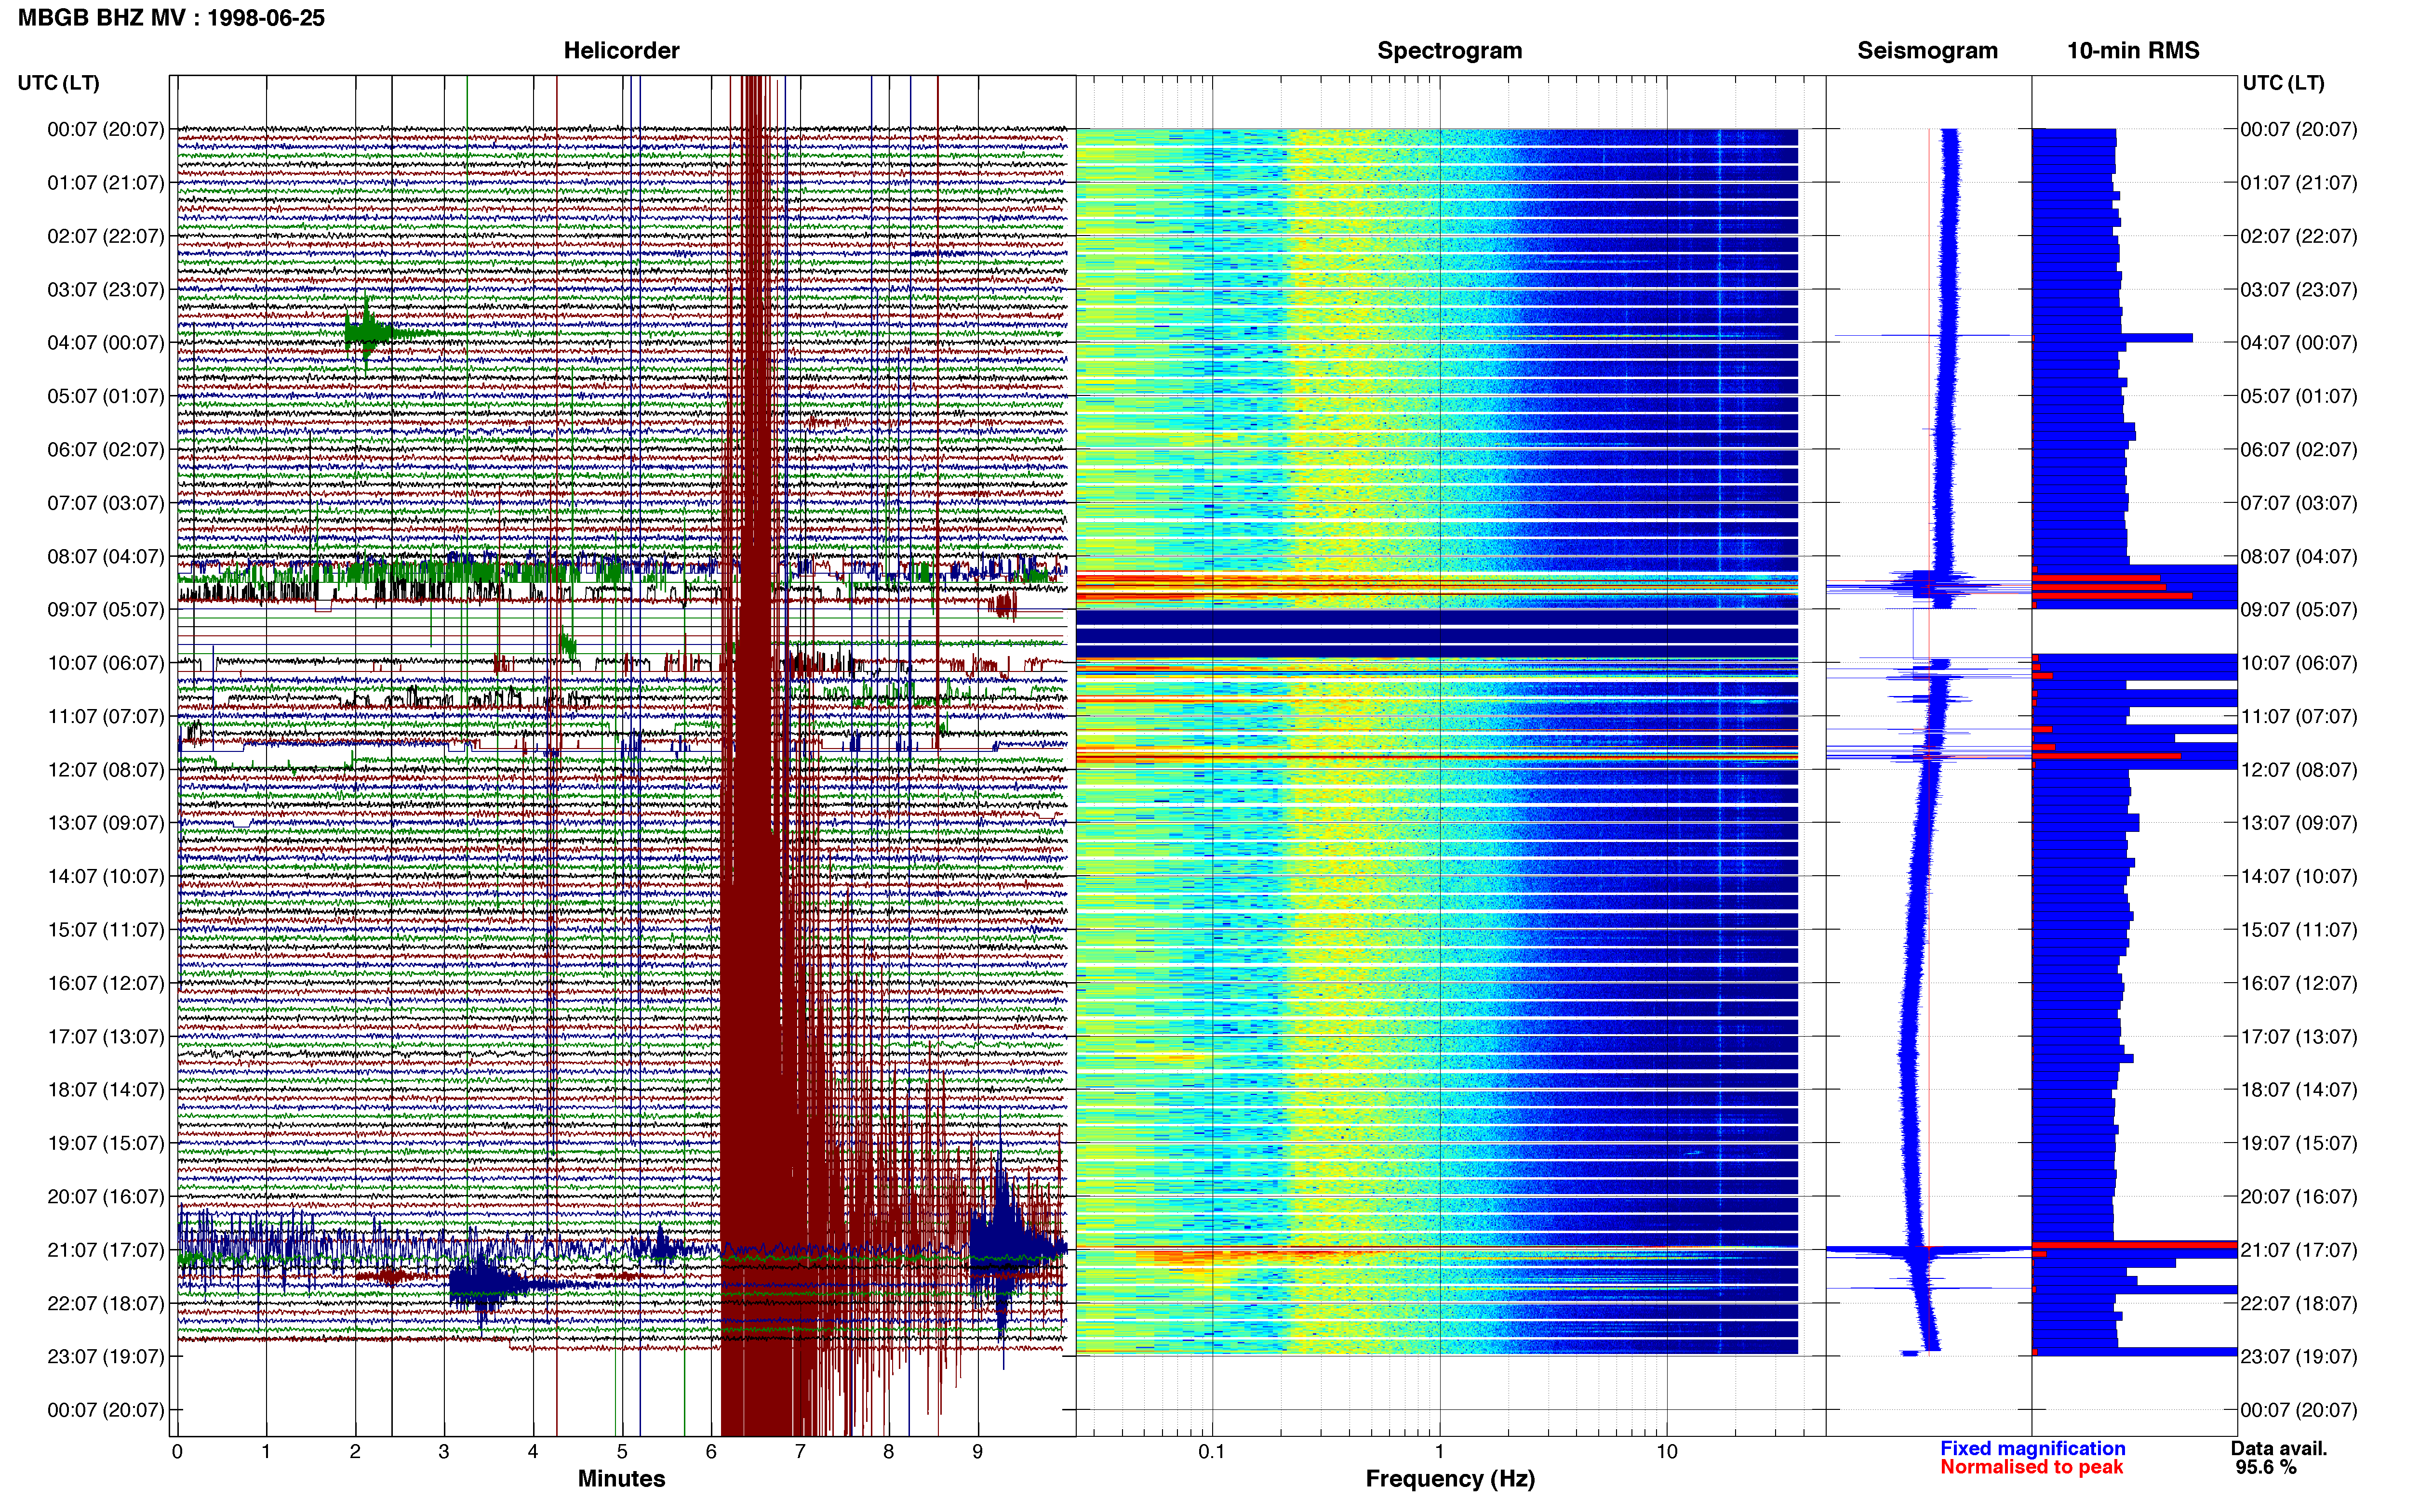Click the minute '9' tick on helicorder axis
This screenshot has height=1512, width=2419.
point(977,1452)
